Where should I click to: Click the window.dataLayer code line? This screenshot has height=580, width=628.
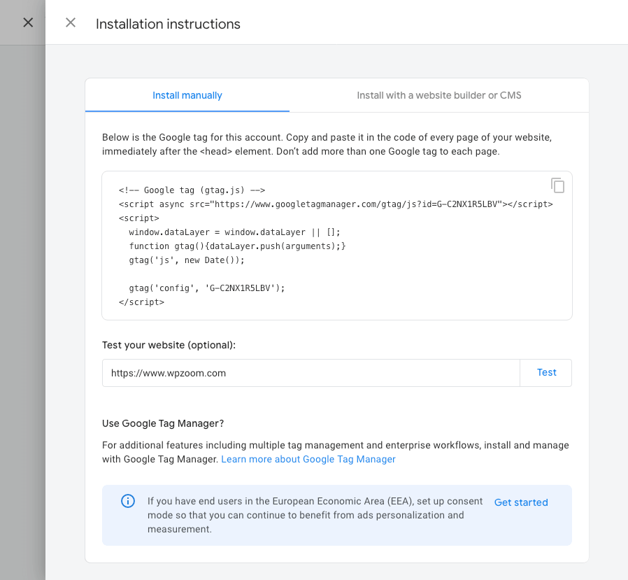(x=234, y=232)
